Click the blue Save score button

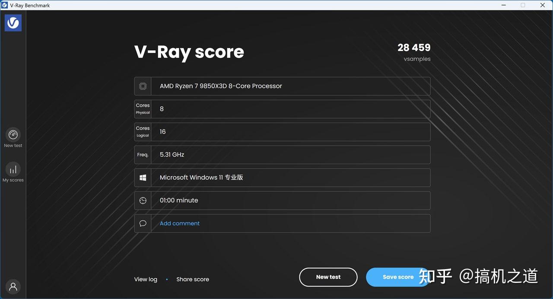point(398,277)
